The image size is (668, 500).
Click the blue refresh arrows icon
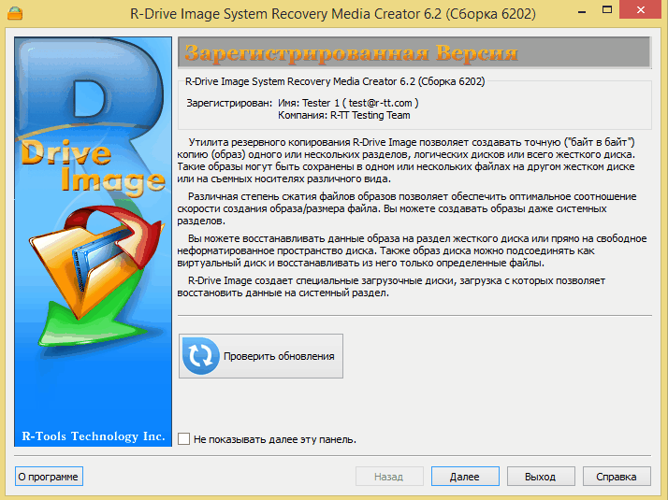(x=200, y=356)
